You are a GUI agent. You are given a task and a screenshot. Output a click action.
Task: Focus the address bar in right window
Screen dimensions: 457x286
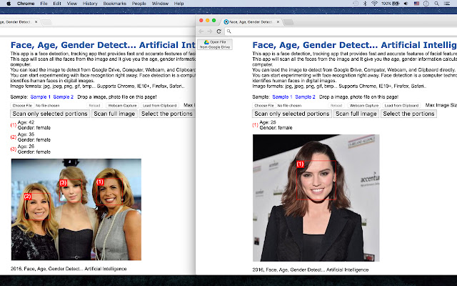click(x=341, y=31)
